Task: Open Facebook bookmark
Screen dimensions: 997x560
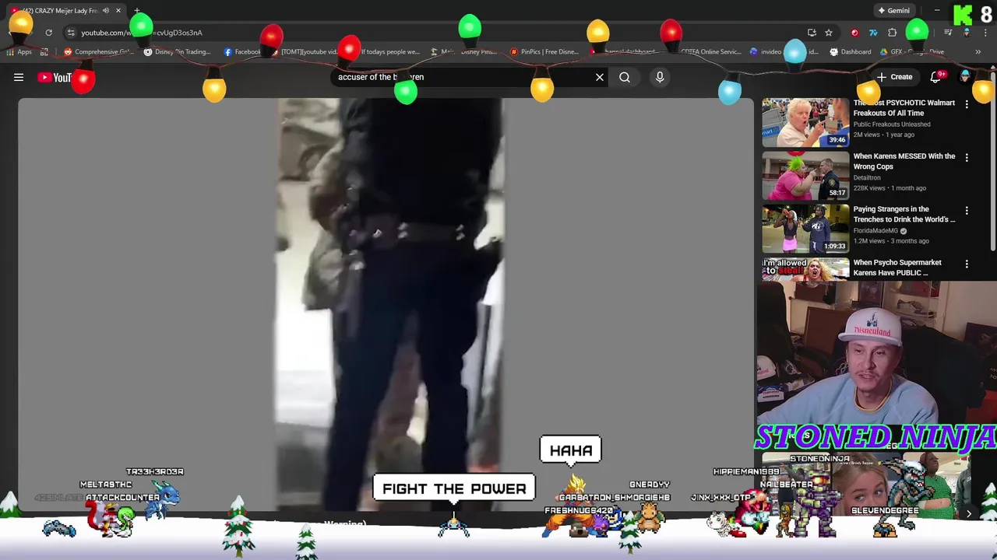Action: (242, 52)
